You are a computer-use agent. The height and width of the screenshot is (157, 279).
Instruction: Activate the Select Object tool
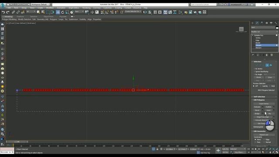tap(38, 12)
